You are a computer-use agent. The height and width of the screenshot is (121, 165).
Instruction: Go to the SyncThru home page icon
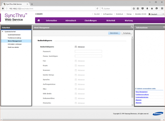coord(38,21)
